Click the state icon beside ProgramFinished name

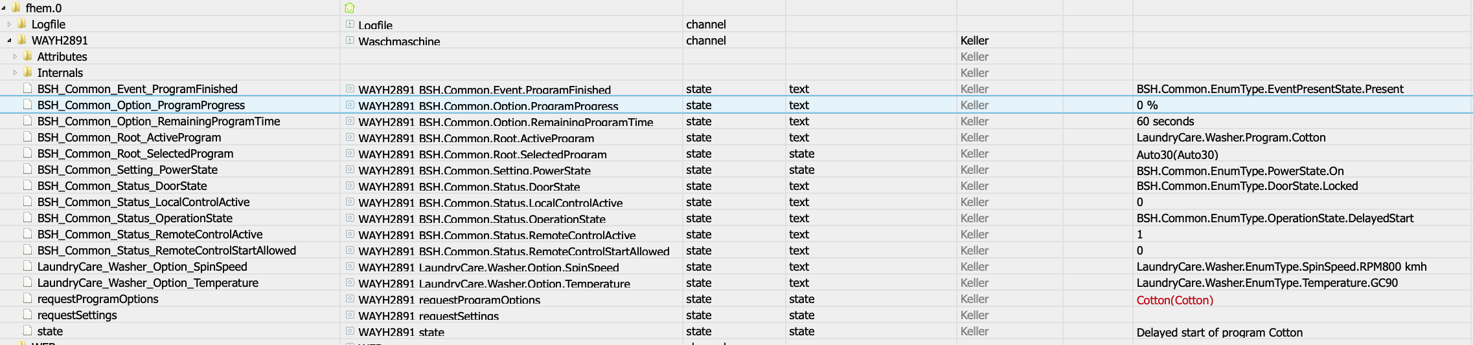point(350,89)
